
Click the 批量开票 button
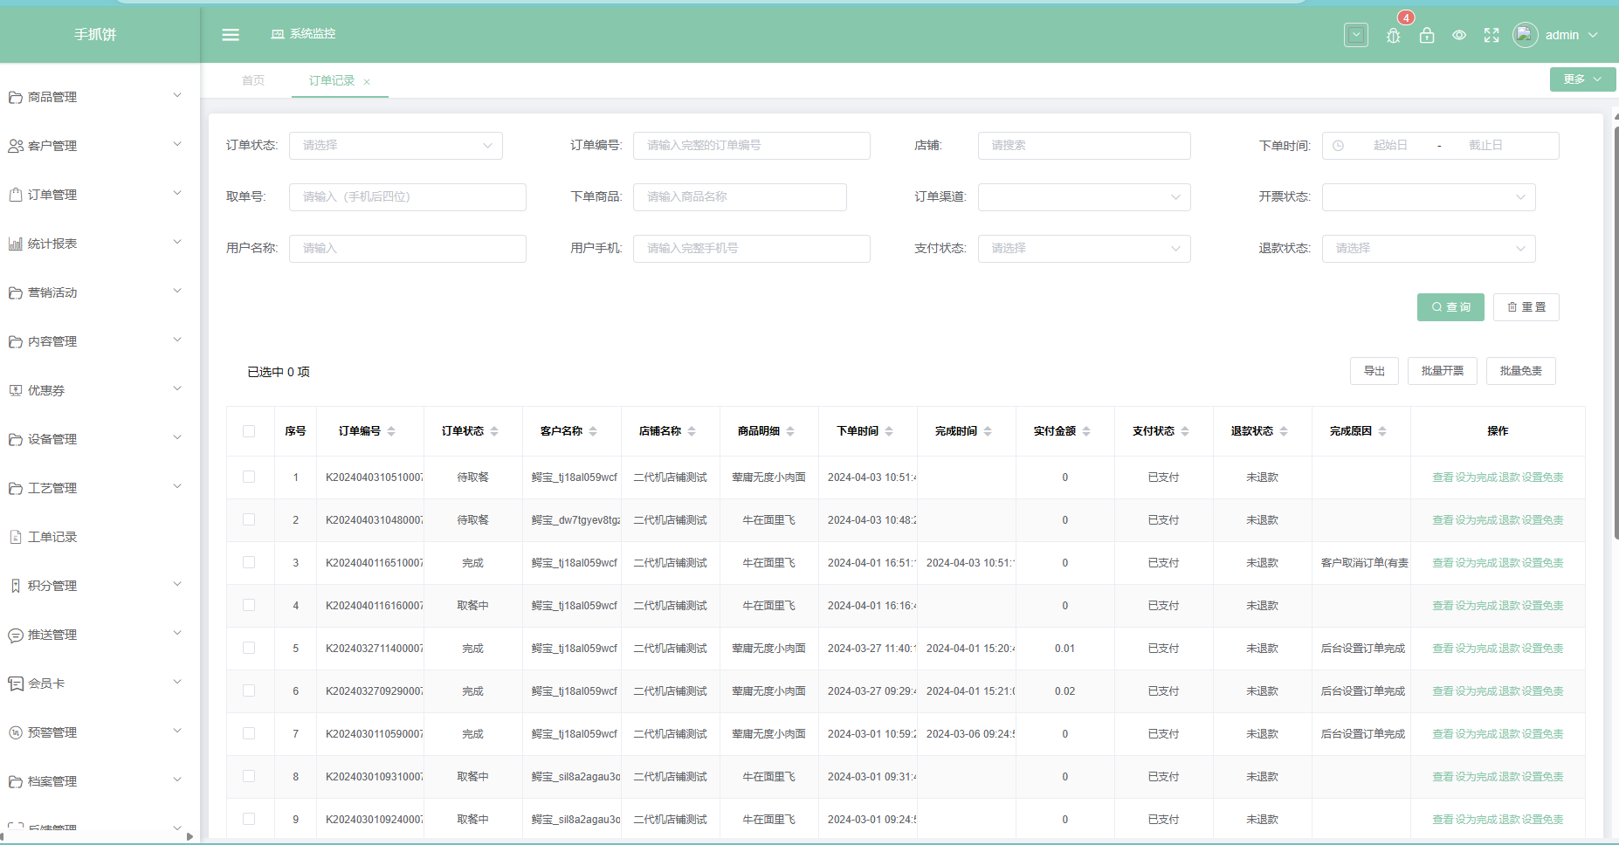click(x=1443, y=371)
